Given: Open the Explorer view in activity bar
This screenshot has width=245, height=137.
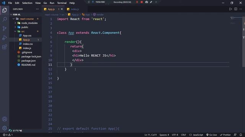Looking at the screenshot, I should click(x=5, y=10).
